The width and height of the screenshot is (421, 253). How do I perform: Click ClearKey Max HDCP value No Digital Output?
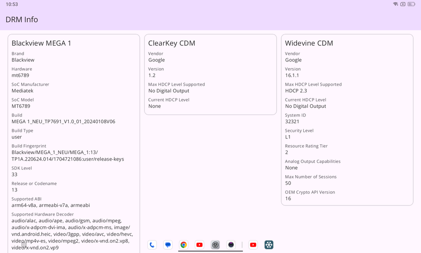click(169, 91)
